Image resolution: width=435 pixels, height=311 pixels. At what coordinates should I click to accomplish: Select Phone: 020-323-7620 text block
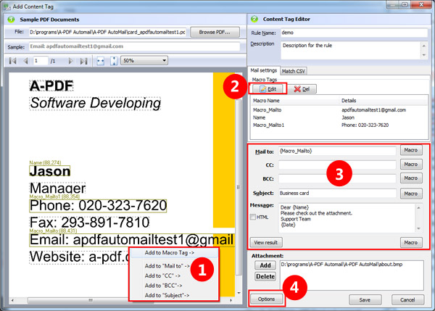click(x=98, y=206)
